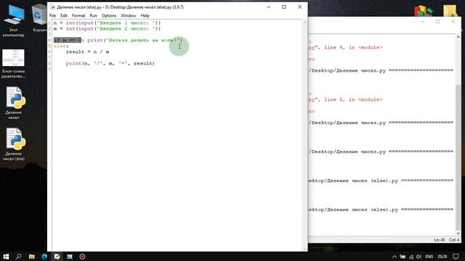
Task: Open the Window menu
Action: pos(129,16)
